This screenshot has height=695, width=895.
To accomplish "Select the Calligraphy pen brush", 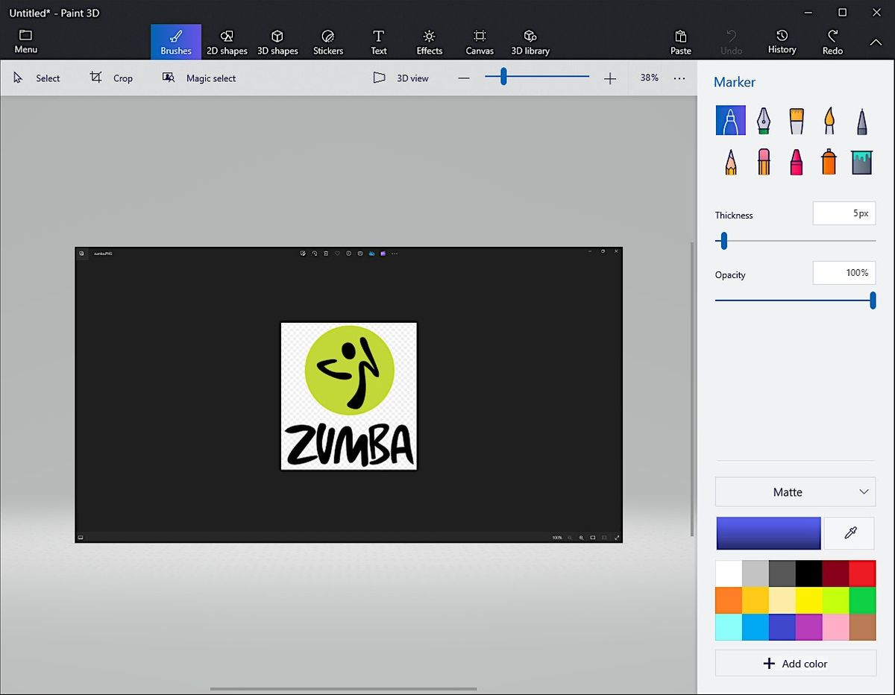I will [x=763, y=120].
